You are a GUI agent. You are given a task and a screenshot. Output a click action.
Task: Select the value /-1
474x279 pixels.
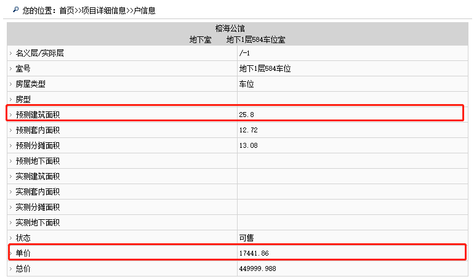[x=244, y=53]
